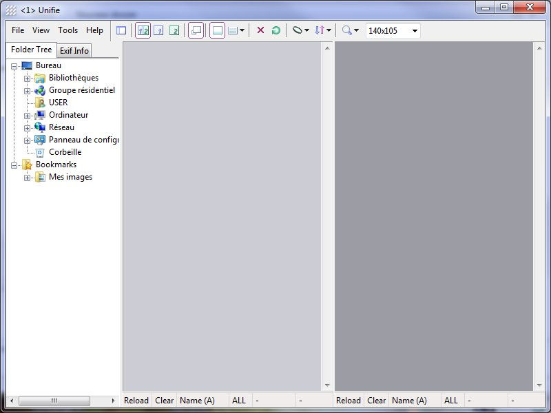This screenshot has height=413, width=551.
Task: Select the Ordinateur tree label
Action: [x=68, y=115]
